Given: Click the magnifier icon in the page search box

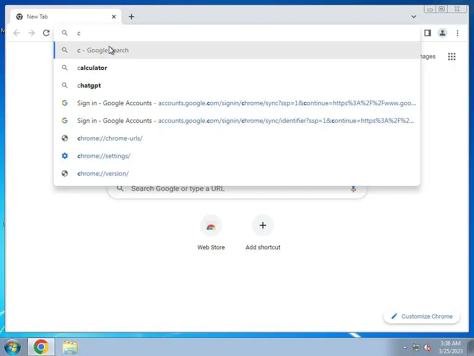Looking at the screenshot, I should (120, 188).
